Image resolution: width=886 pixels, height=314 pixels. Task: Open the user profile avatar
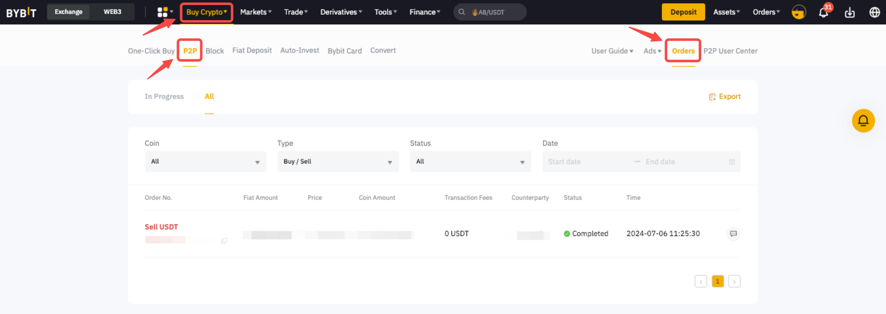798,12
